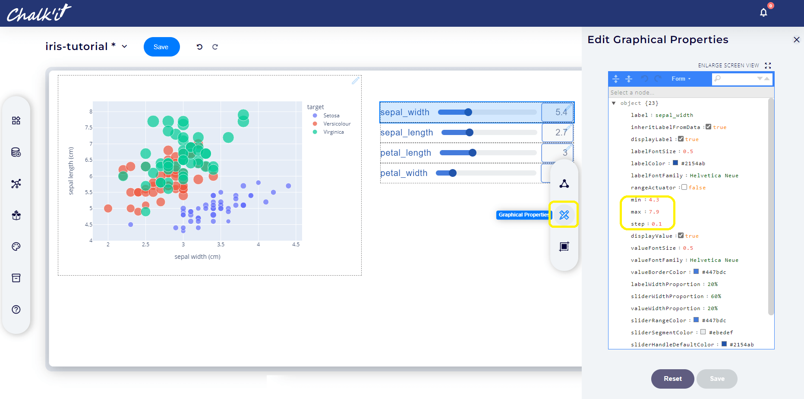The image size is (804, 399).
Task: Select the labelFontSize value 0.5
Action: click(x=688, y=151)
